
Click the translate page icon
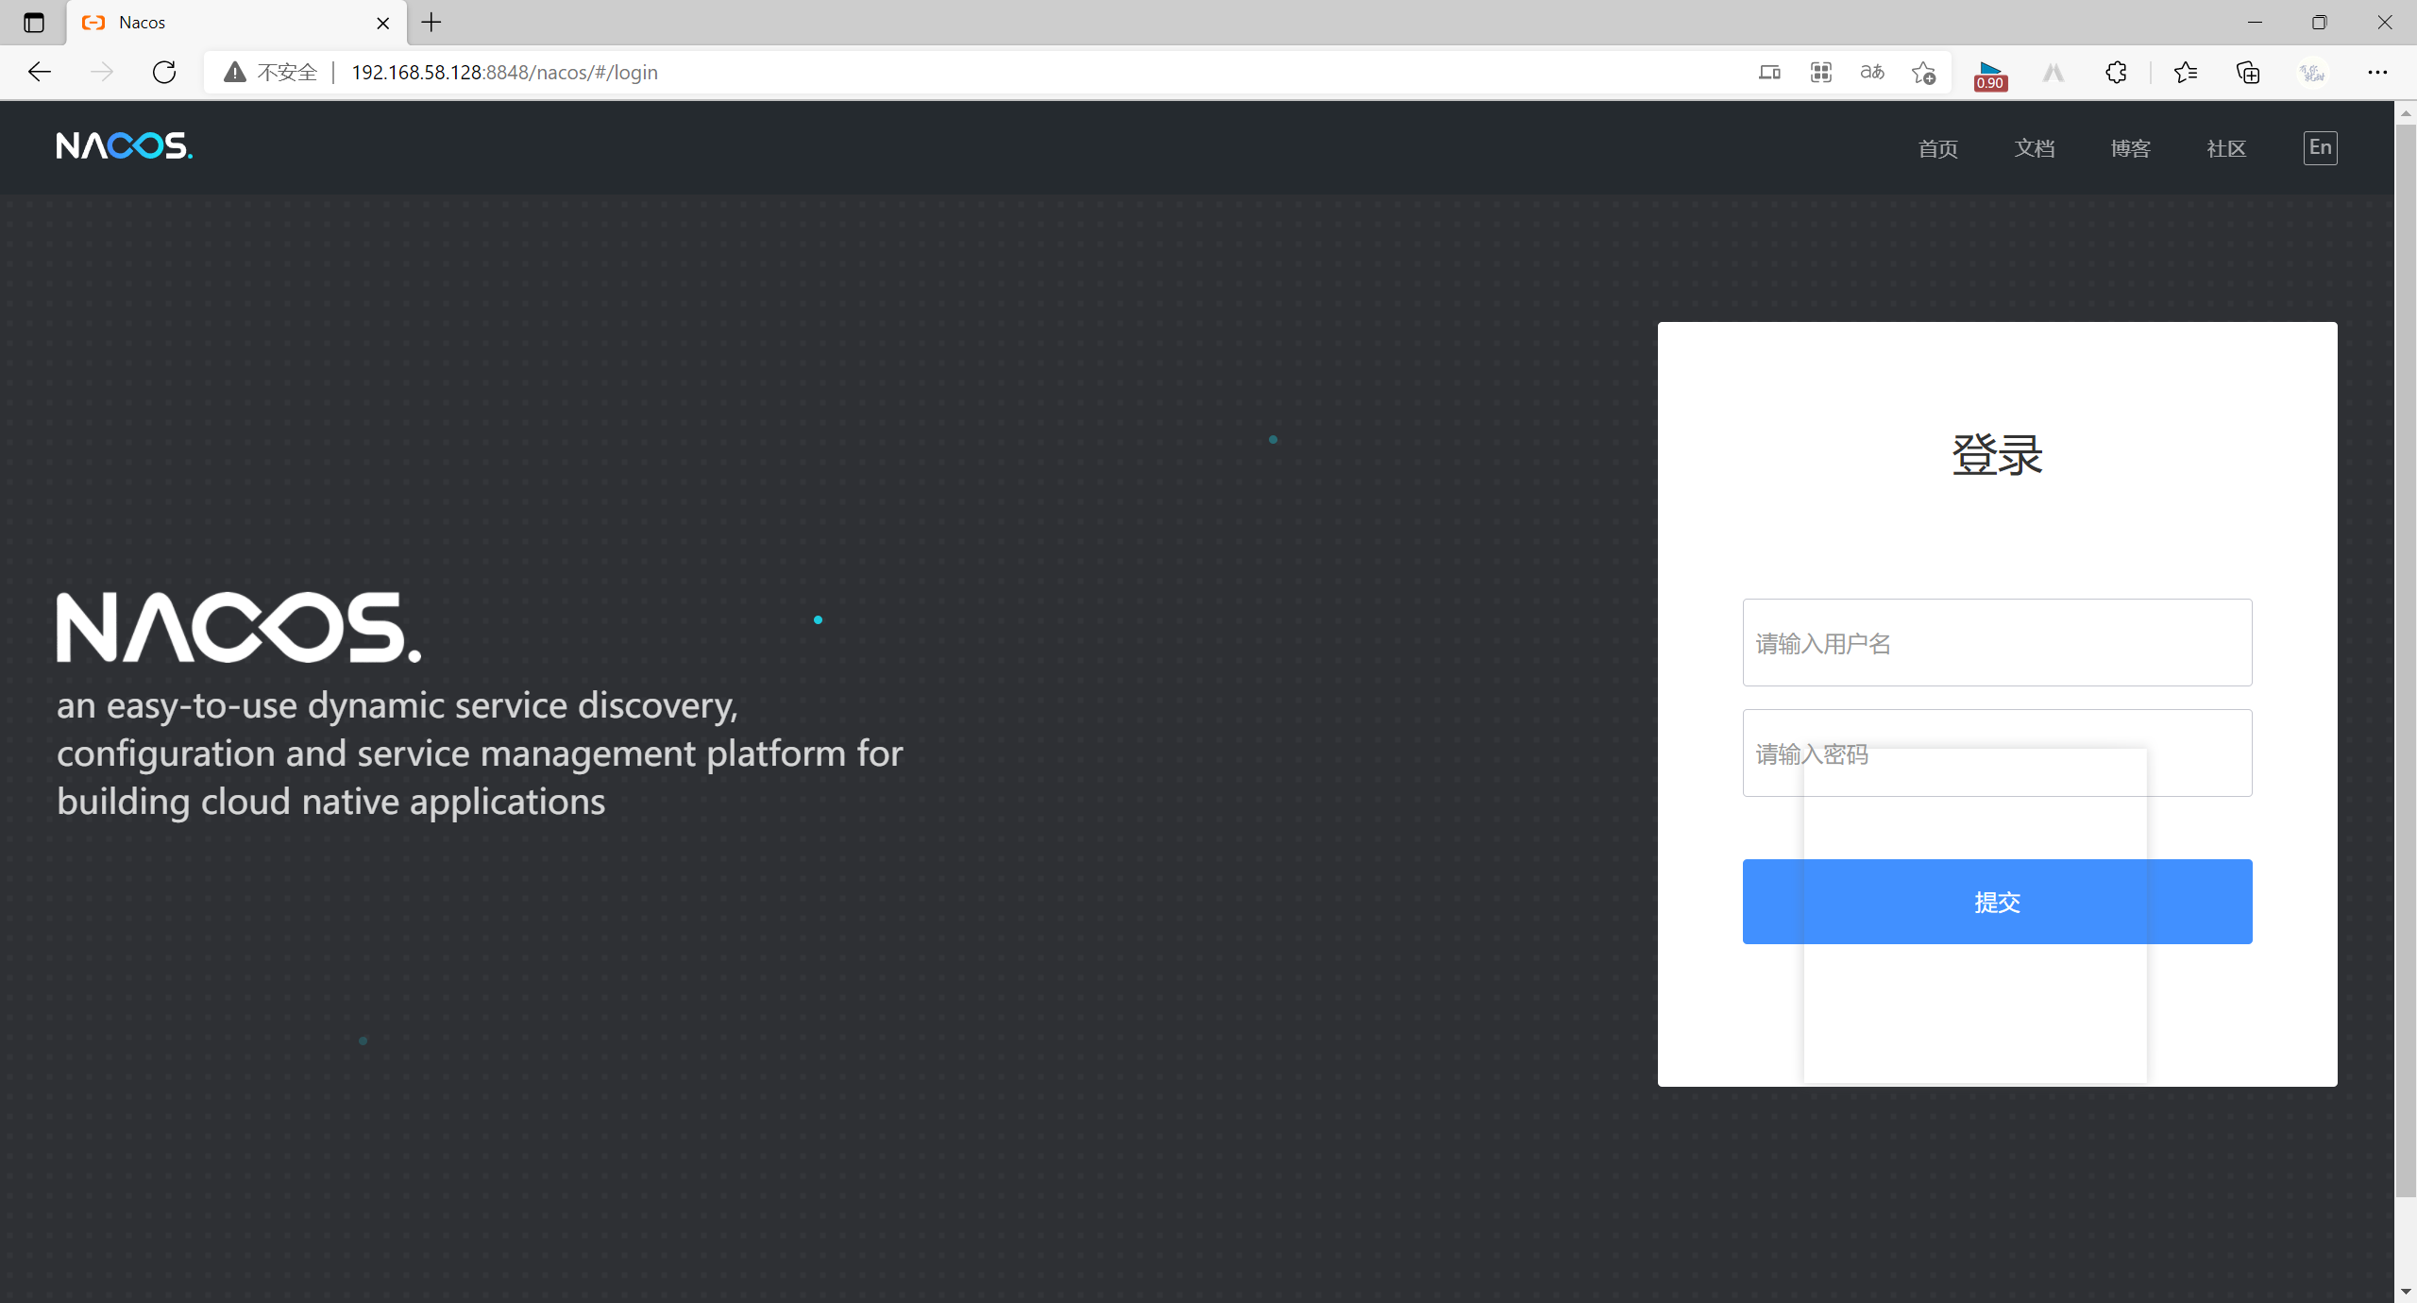click(1871, 72)
